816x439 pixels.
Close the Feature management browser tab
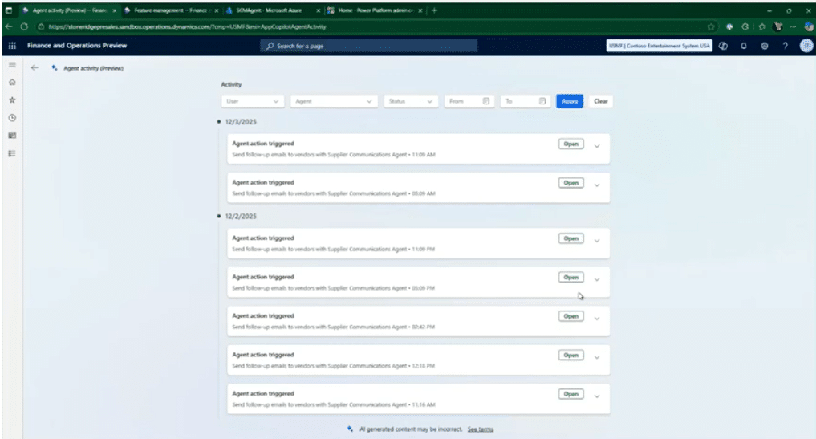pos(217,10)
